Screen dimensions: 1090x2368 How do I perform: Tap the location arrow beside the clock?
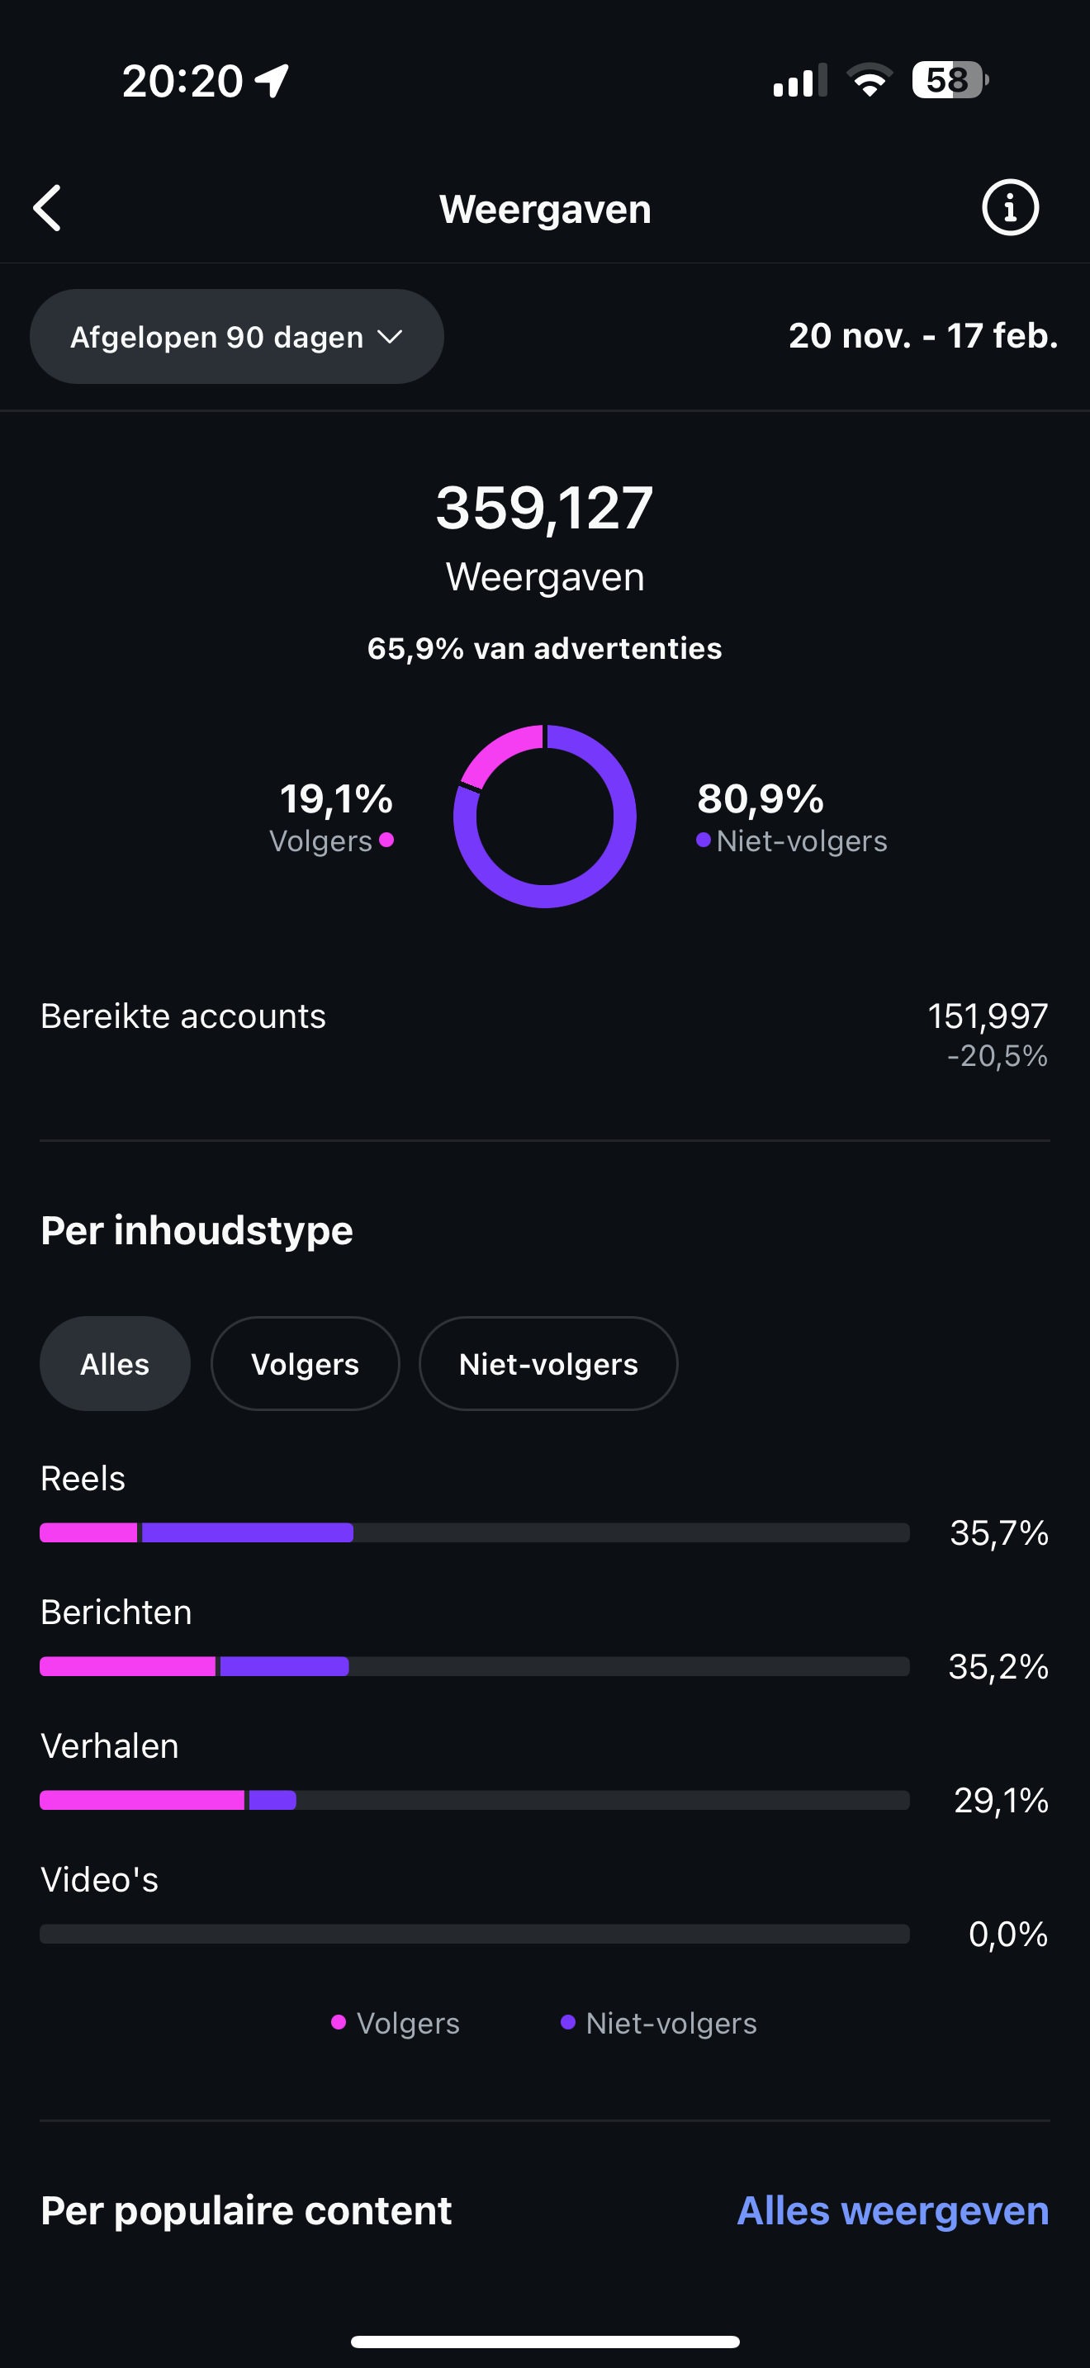[272, 81]
